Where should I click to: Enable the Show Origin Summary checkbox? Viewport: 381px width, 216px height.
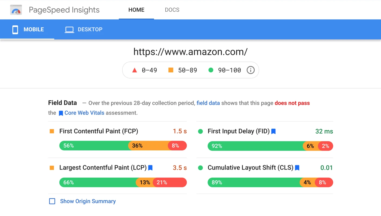52,201
